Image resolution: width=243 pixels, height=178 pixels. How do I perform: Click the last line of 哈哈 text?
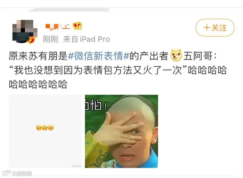point(38,84)
